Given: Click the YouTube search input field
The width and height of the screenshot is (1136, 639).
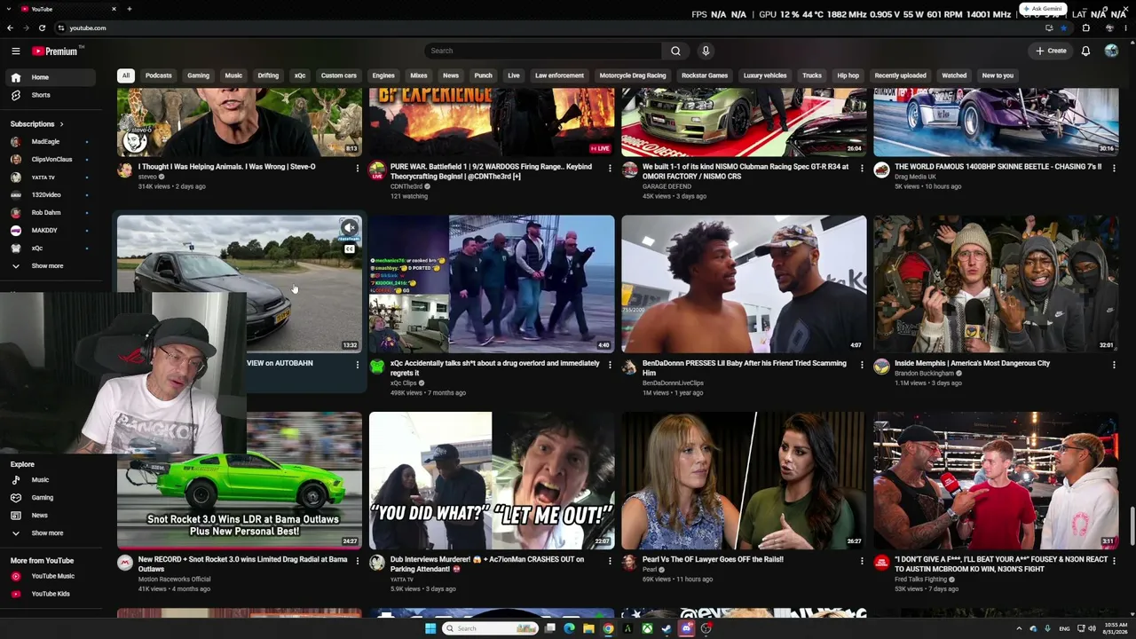Looking at the screenshot, I should [543, 51].
